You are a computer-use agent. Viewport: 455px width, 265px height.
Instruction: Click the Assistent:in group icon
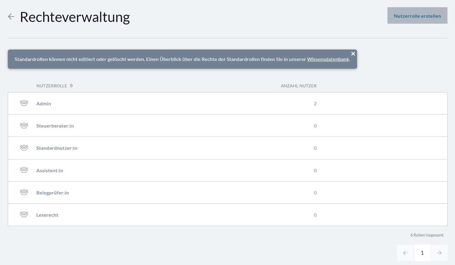click(24, 170)
